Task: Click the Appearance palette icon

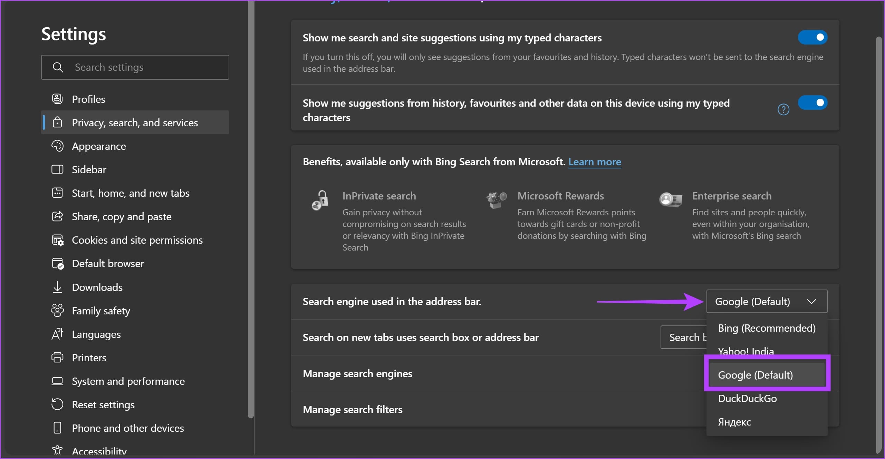Action: pyautogui.click(x=57, y=146)
